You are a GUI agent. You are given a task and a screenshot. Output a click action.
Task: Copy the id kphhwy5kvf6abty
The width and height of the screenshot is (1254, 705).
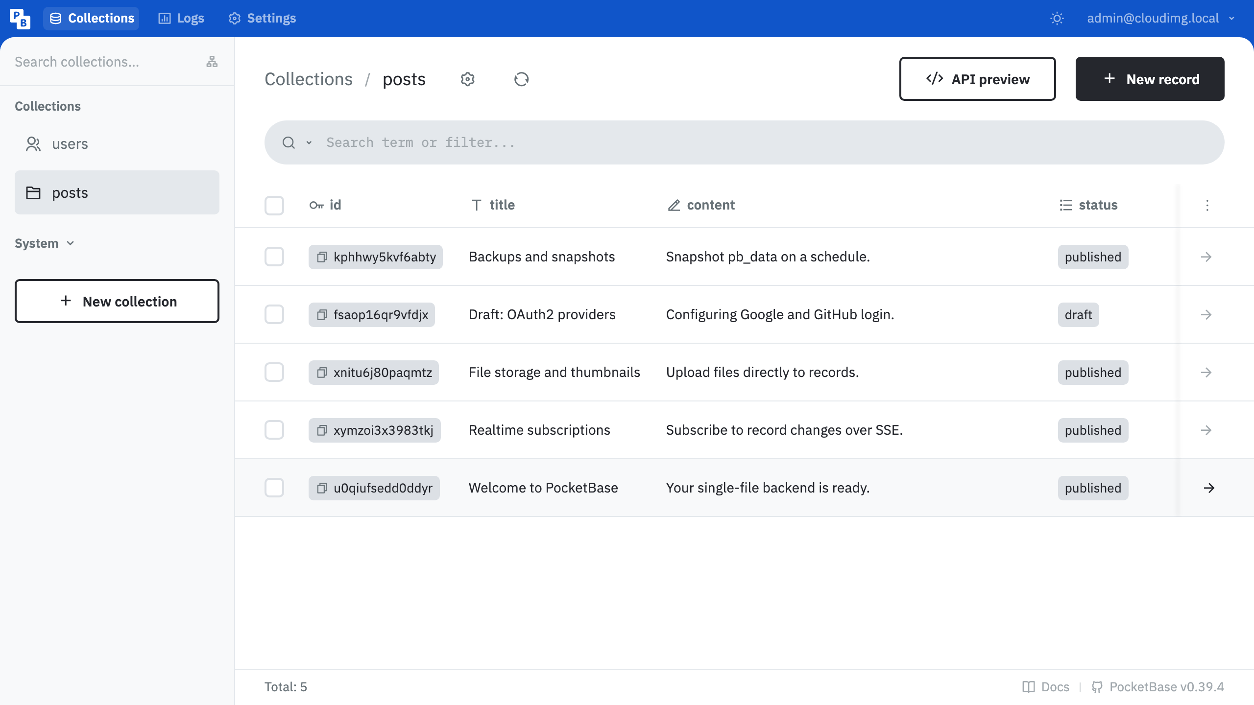click(322, 257)
